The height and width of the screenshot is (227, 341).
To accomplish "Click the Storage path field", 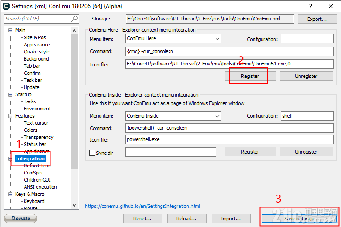I will click(210, 19).
